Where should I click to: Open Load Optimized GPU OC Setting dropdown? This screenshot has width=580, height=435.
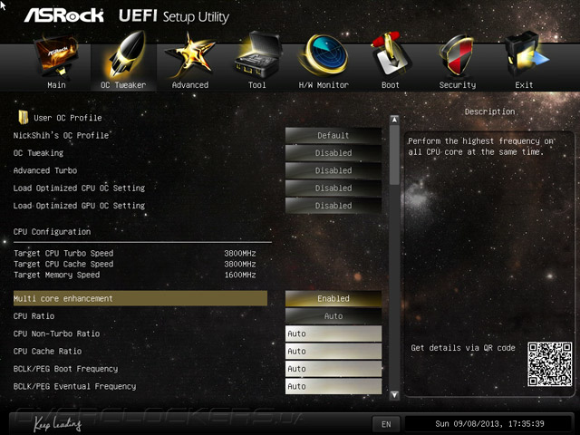(x=333, y=206)
